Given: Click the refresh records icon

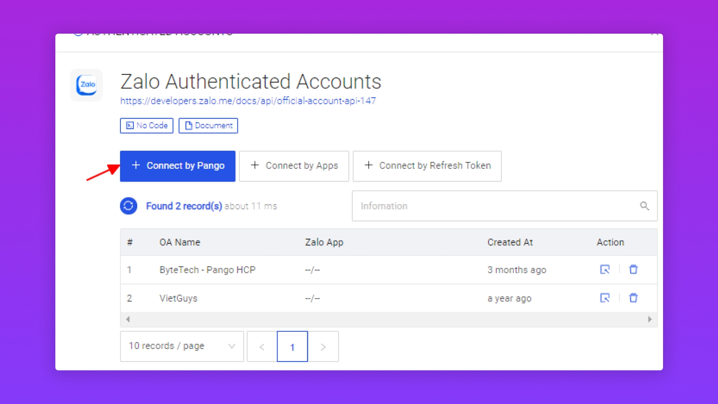Looking at the screenshot, I should 128,206.
